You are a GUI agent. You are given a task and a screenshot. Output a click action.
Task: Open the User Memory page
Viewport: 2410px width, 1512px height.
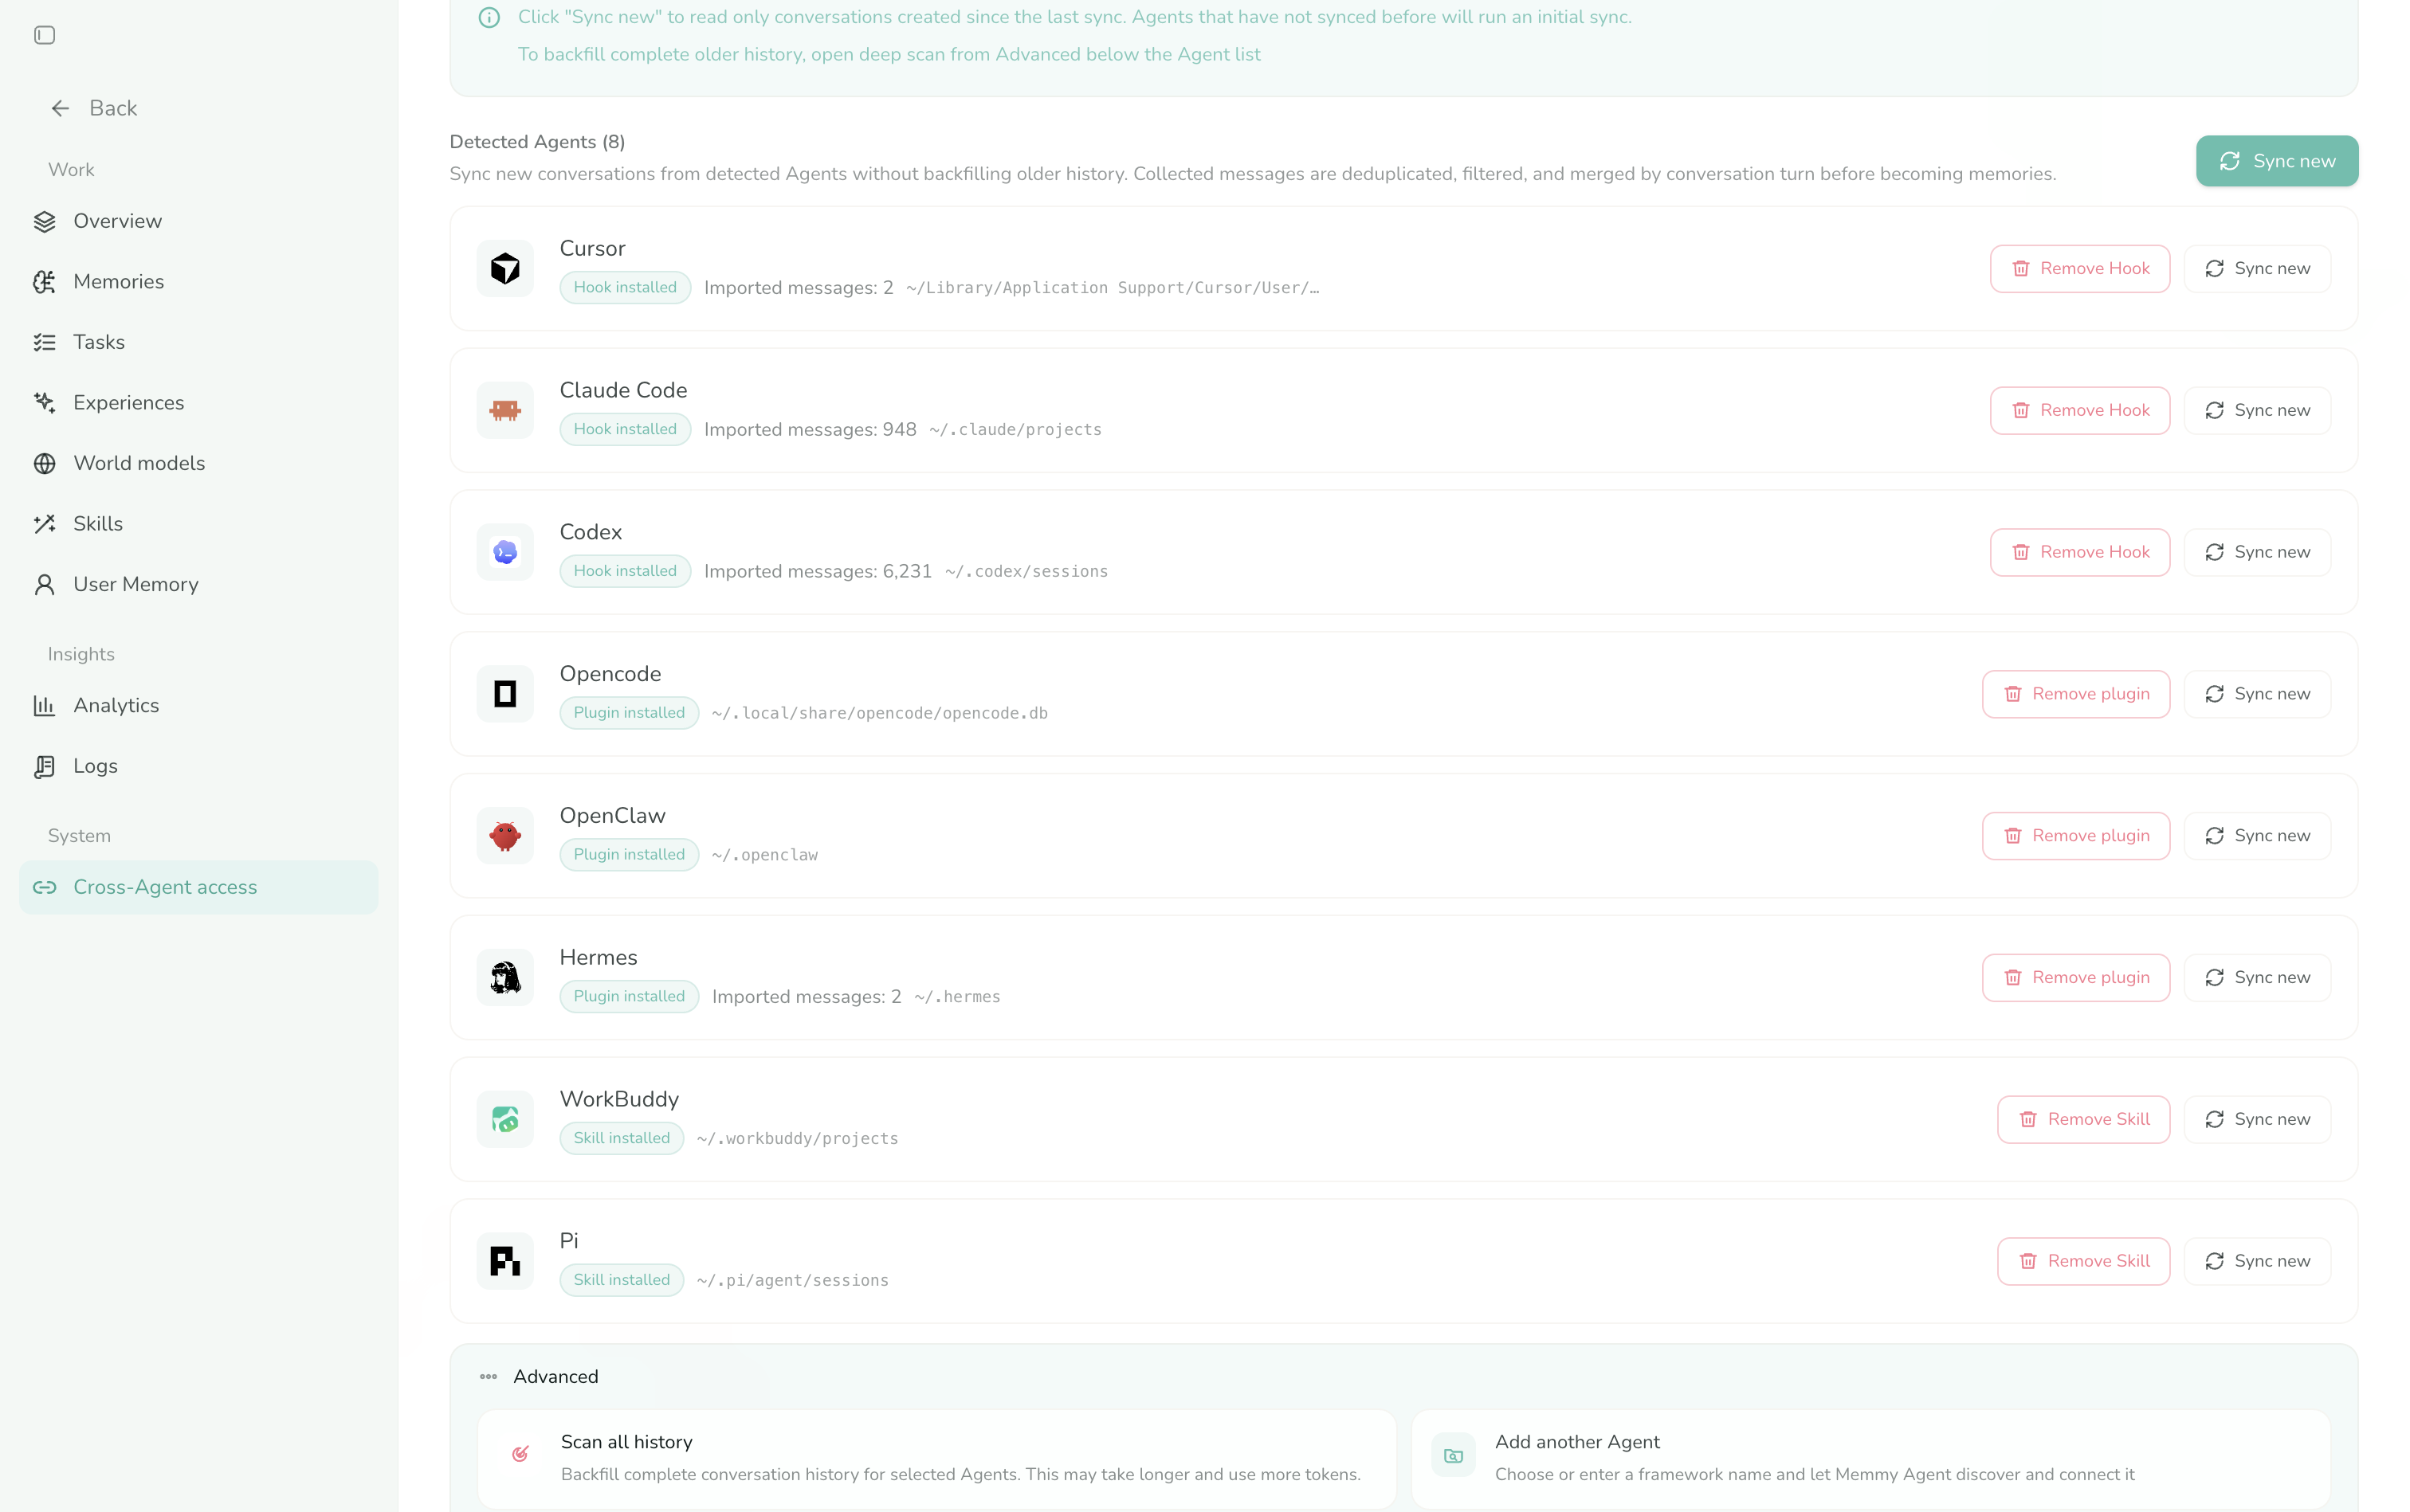coord(198,584)
